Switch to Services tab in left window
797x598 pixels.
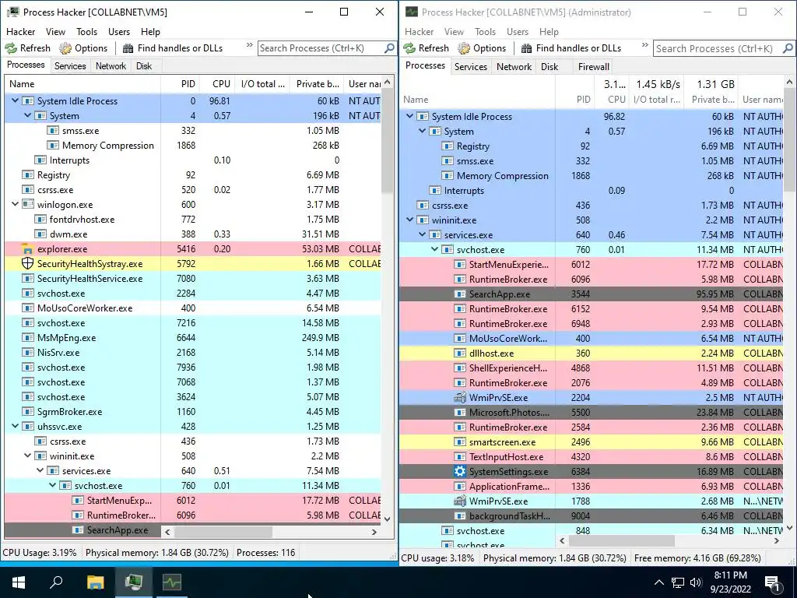point(70,66)
